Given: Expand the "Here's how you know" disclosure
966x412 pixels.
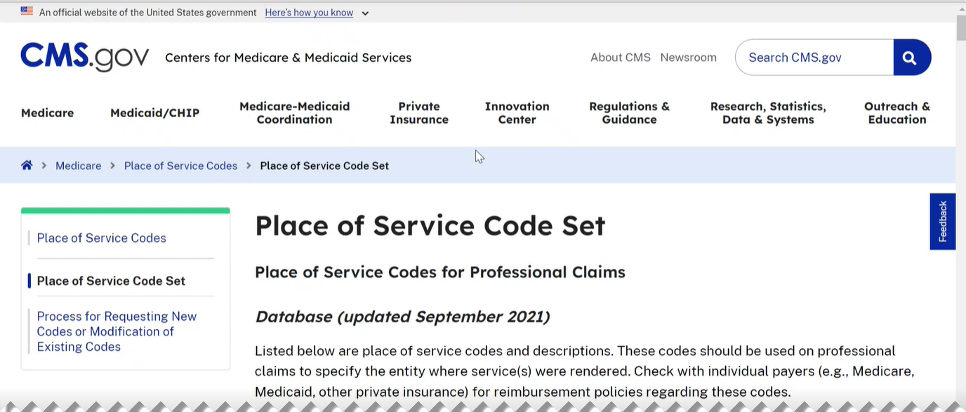Looking at the screenshot, I should tap(309, 12).
